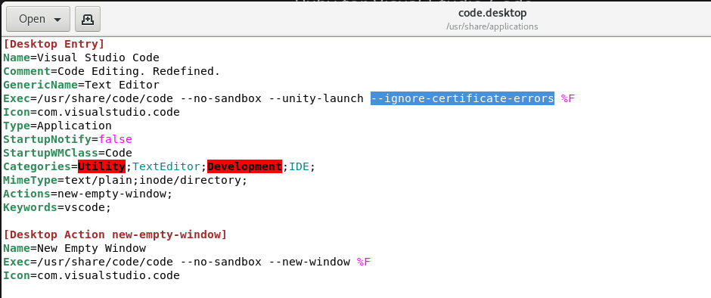The width and height of the screenshot is (711, 298).
Task: Click the [Desktop Entry] header line
Action: [54, 44]
